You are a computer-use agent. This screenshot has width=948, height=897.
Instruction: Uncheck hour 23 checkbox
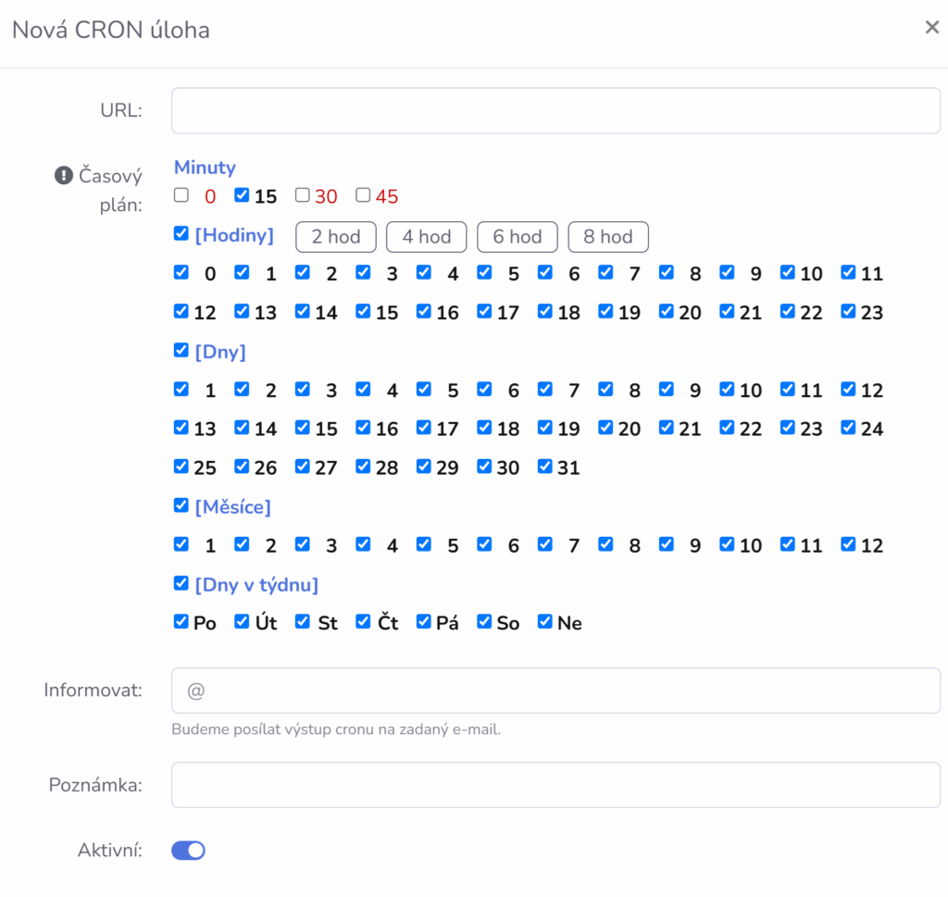(848, 312)
